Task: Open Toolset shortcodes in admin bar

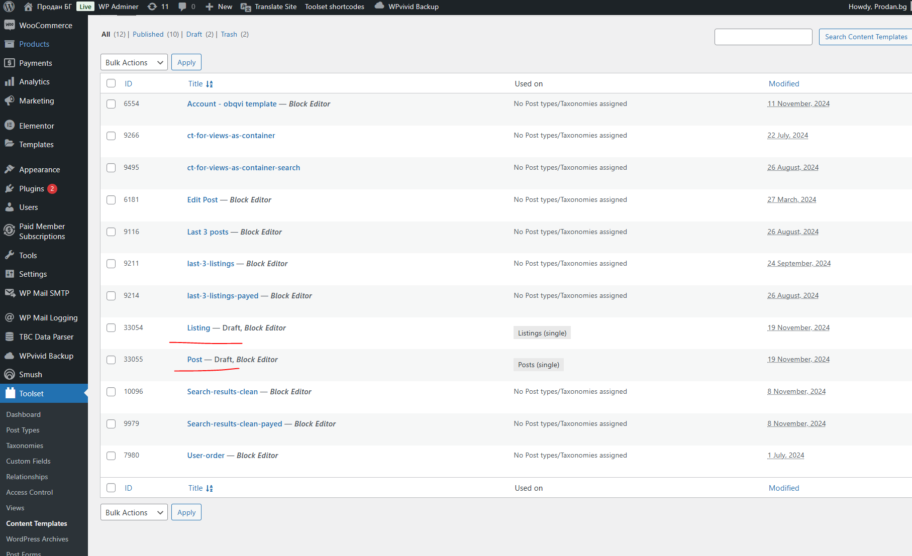Action: coord(335,7)
